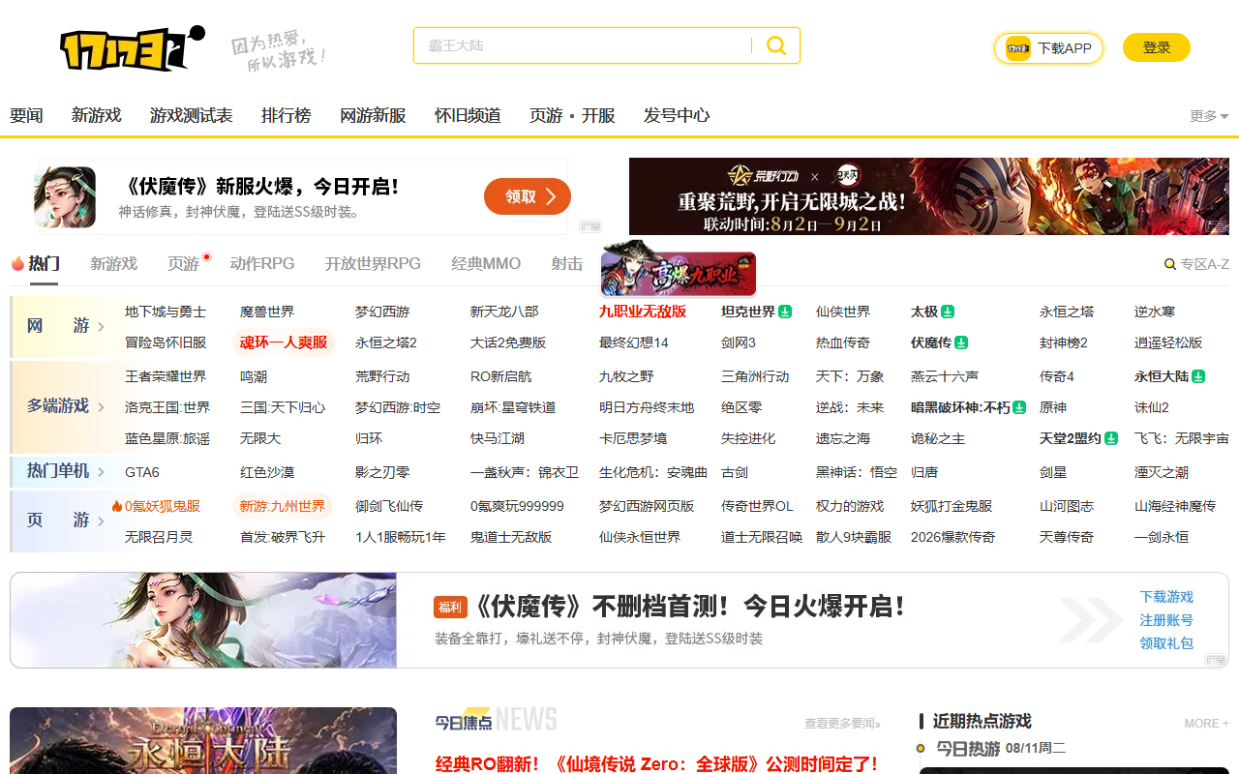Open the 地下城与勇士 game link
The width and height of the screenshot is (1239, 774).
point(166,312)
